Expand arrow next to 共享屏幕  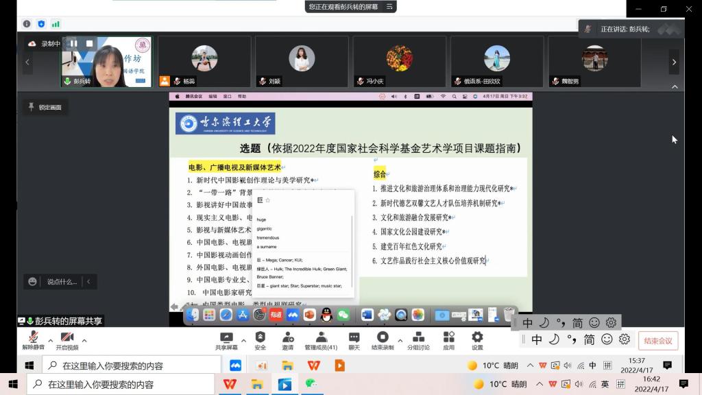pos(243,340)
